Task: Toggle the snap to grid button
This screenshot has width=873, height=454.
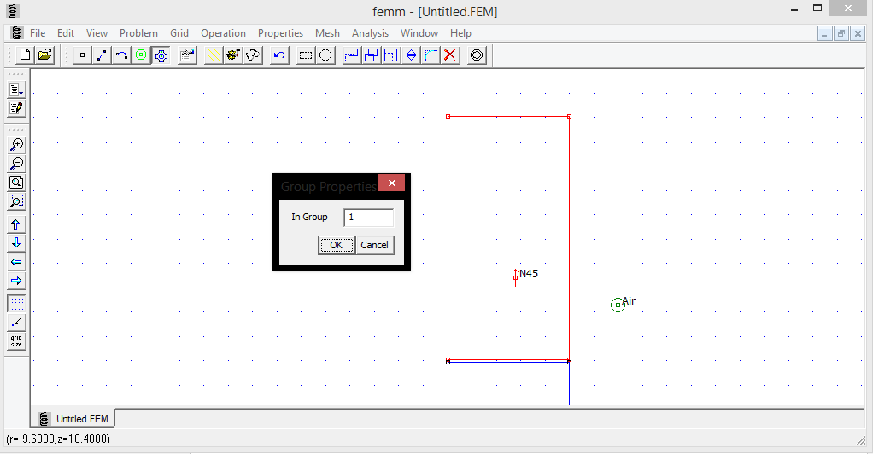Action: point(16,322)
